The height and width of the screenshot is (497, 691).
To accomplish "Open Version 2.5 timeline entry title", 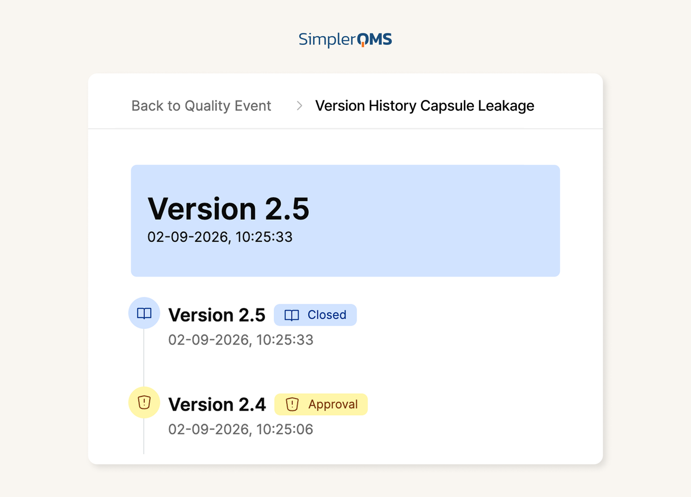I will click(216, 315).
